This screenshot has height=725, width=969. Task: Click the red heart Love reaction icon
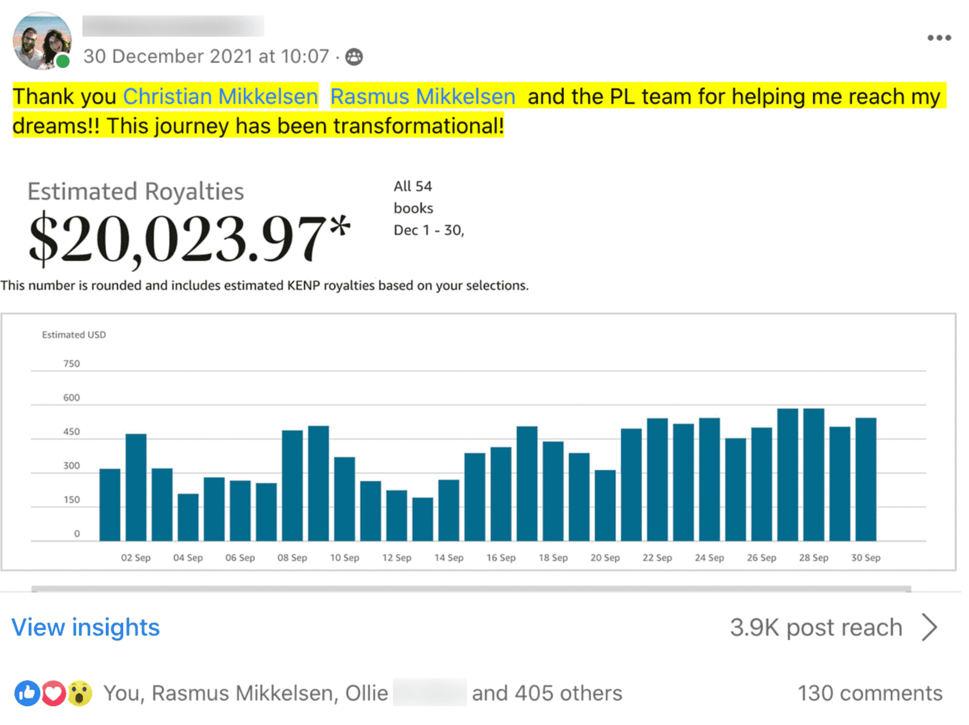tap(53, 693)
